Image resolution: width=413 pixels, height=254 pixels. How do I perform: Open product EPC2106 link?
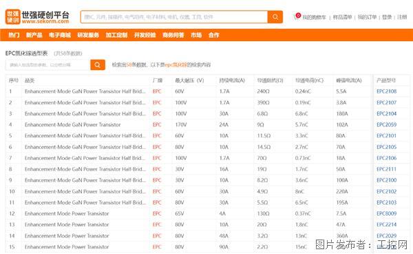click(x=386, y=158)
